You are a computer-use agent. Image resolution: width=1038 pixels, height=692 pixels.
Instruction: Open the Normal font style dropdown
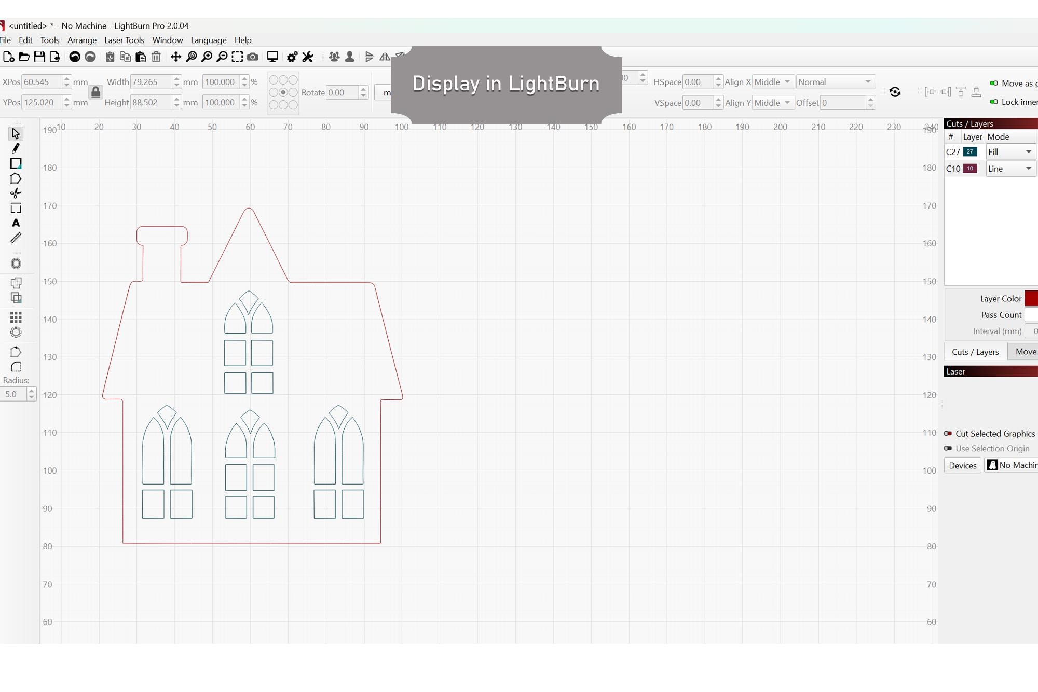click(x=836, y=82)
